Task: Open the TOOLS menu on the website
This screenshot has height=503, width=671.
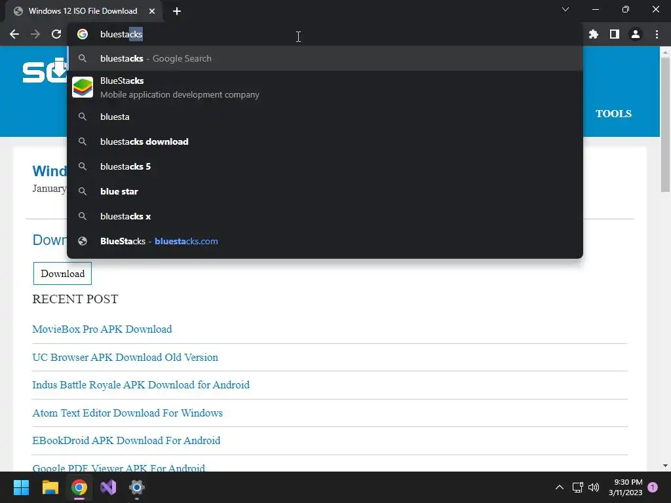Action: (x=613, y=114)
